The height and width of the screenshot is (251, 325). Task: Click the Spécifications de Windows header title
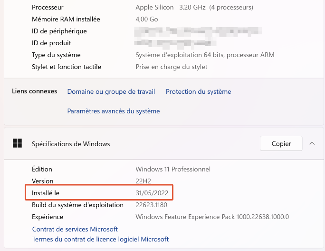pos(71,144)
